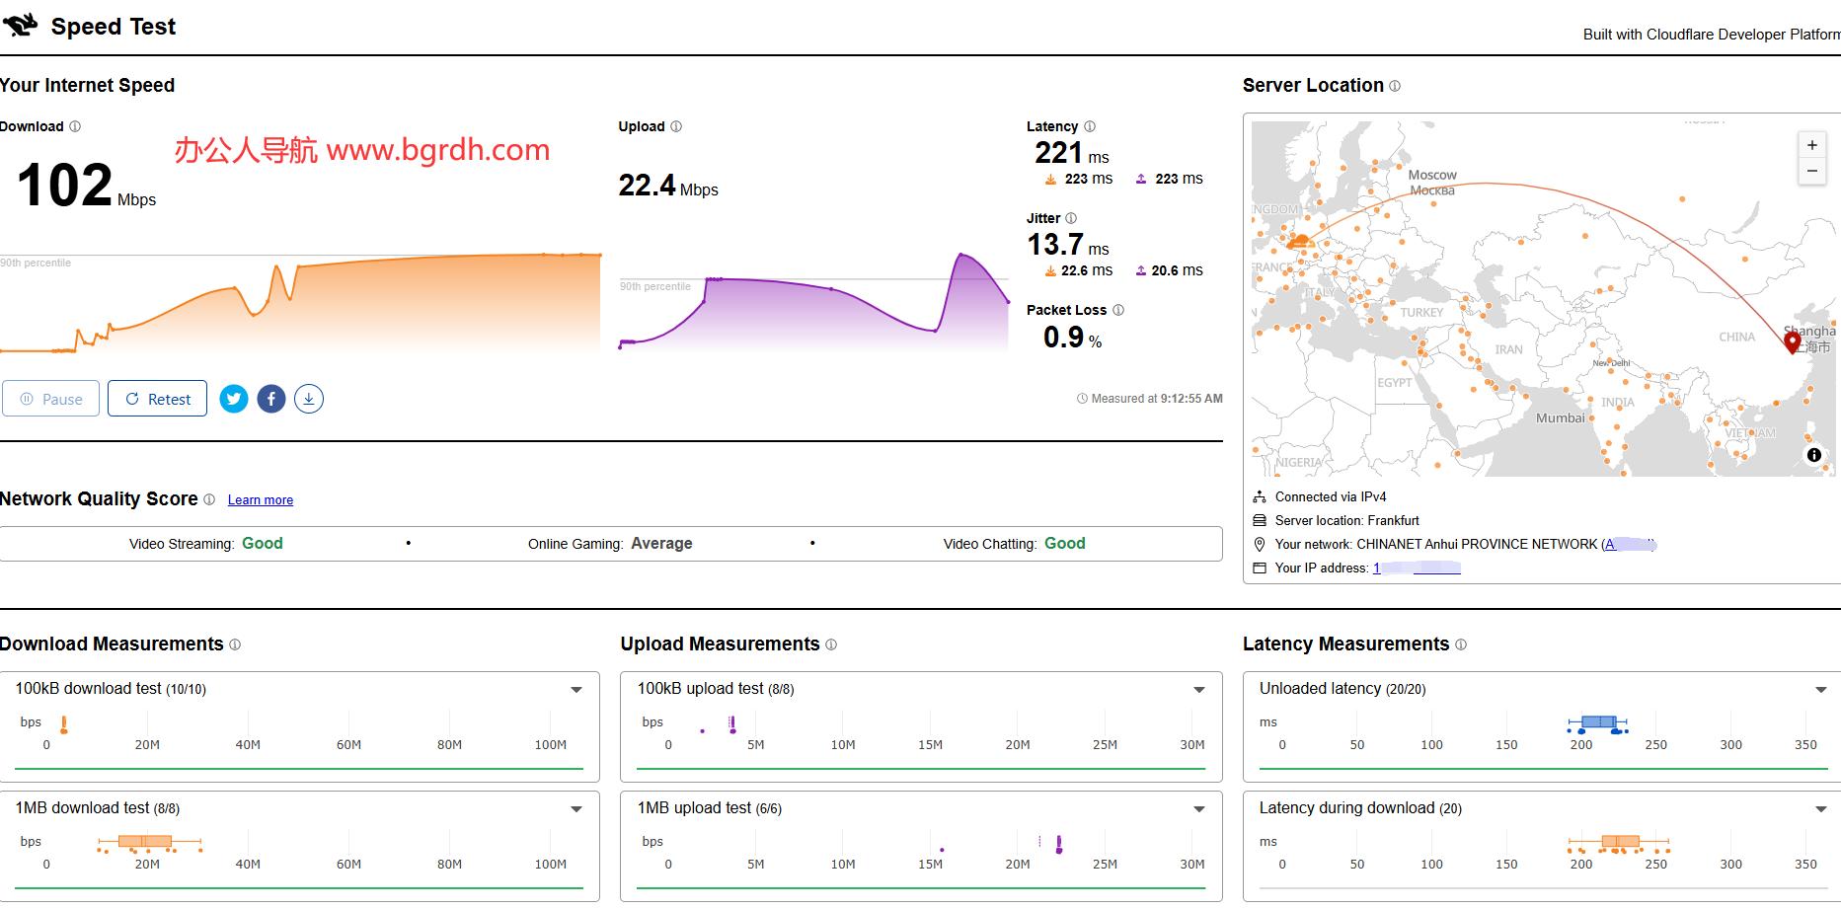This screenshot has width=1841, height=909.
Task: Collapse the Unloaded latency panel
Action: coord(1821,689)
